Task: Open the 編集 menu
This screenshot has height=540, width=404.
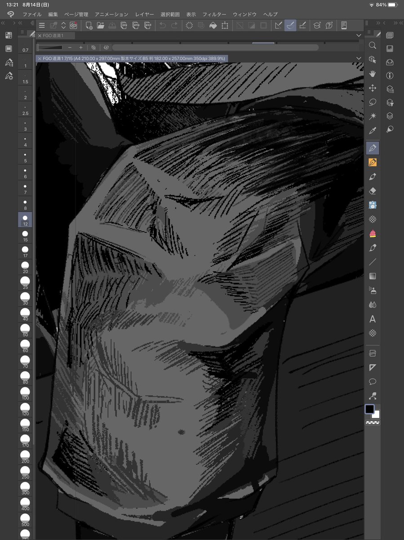Action: pos(53,14)
